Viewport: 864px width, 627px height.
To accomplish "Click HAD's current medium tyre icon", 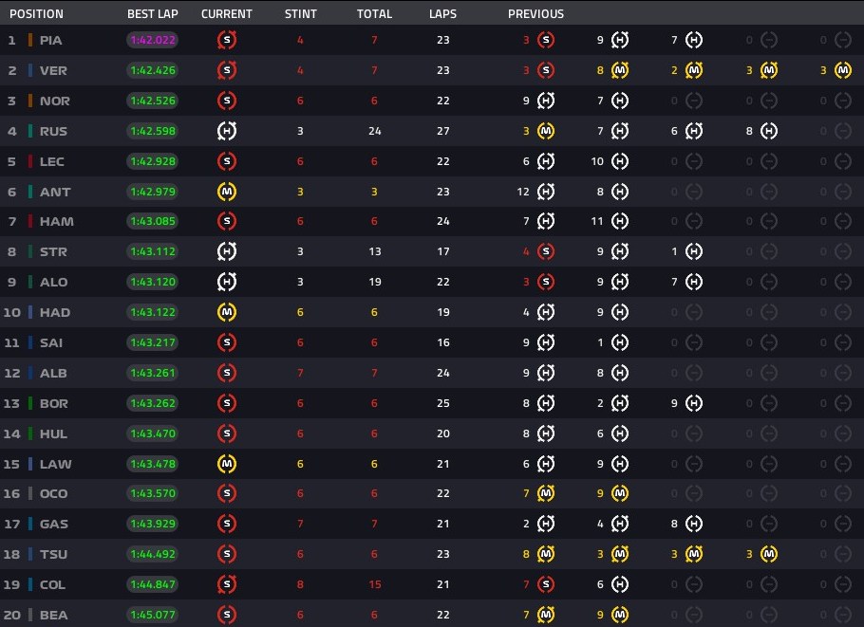I will coord(227,312).
